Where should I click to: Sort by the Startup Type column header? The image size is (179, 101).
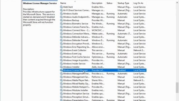coord(123,3)
